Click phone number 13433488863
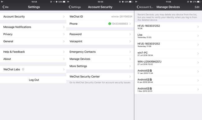The image size is (202, 120). click(x=120, y=24)
